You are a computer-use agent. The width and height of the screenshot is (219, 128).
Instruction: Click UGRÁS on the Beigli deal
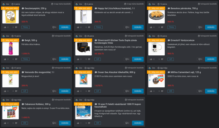point(65,59)
